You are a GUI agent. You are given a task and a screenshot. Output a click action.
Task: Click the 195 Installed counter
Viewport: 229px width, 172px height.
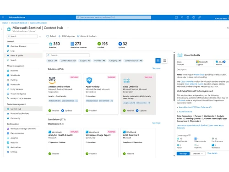click(x=103, y=45)
